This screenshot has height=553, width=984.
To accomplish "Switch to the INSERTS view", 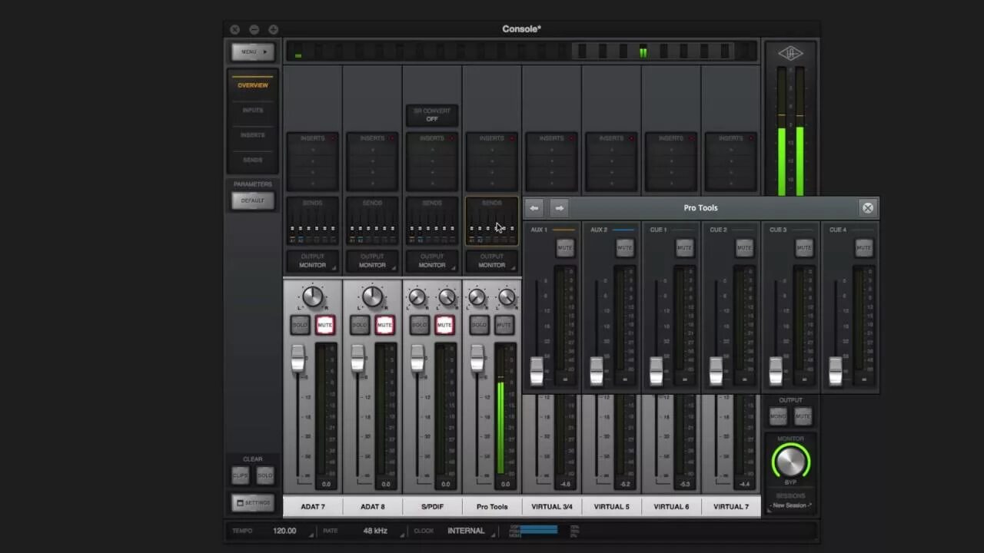I will (253, 135).
